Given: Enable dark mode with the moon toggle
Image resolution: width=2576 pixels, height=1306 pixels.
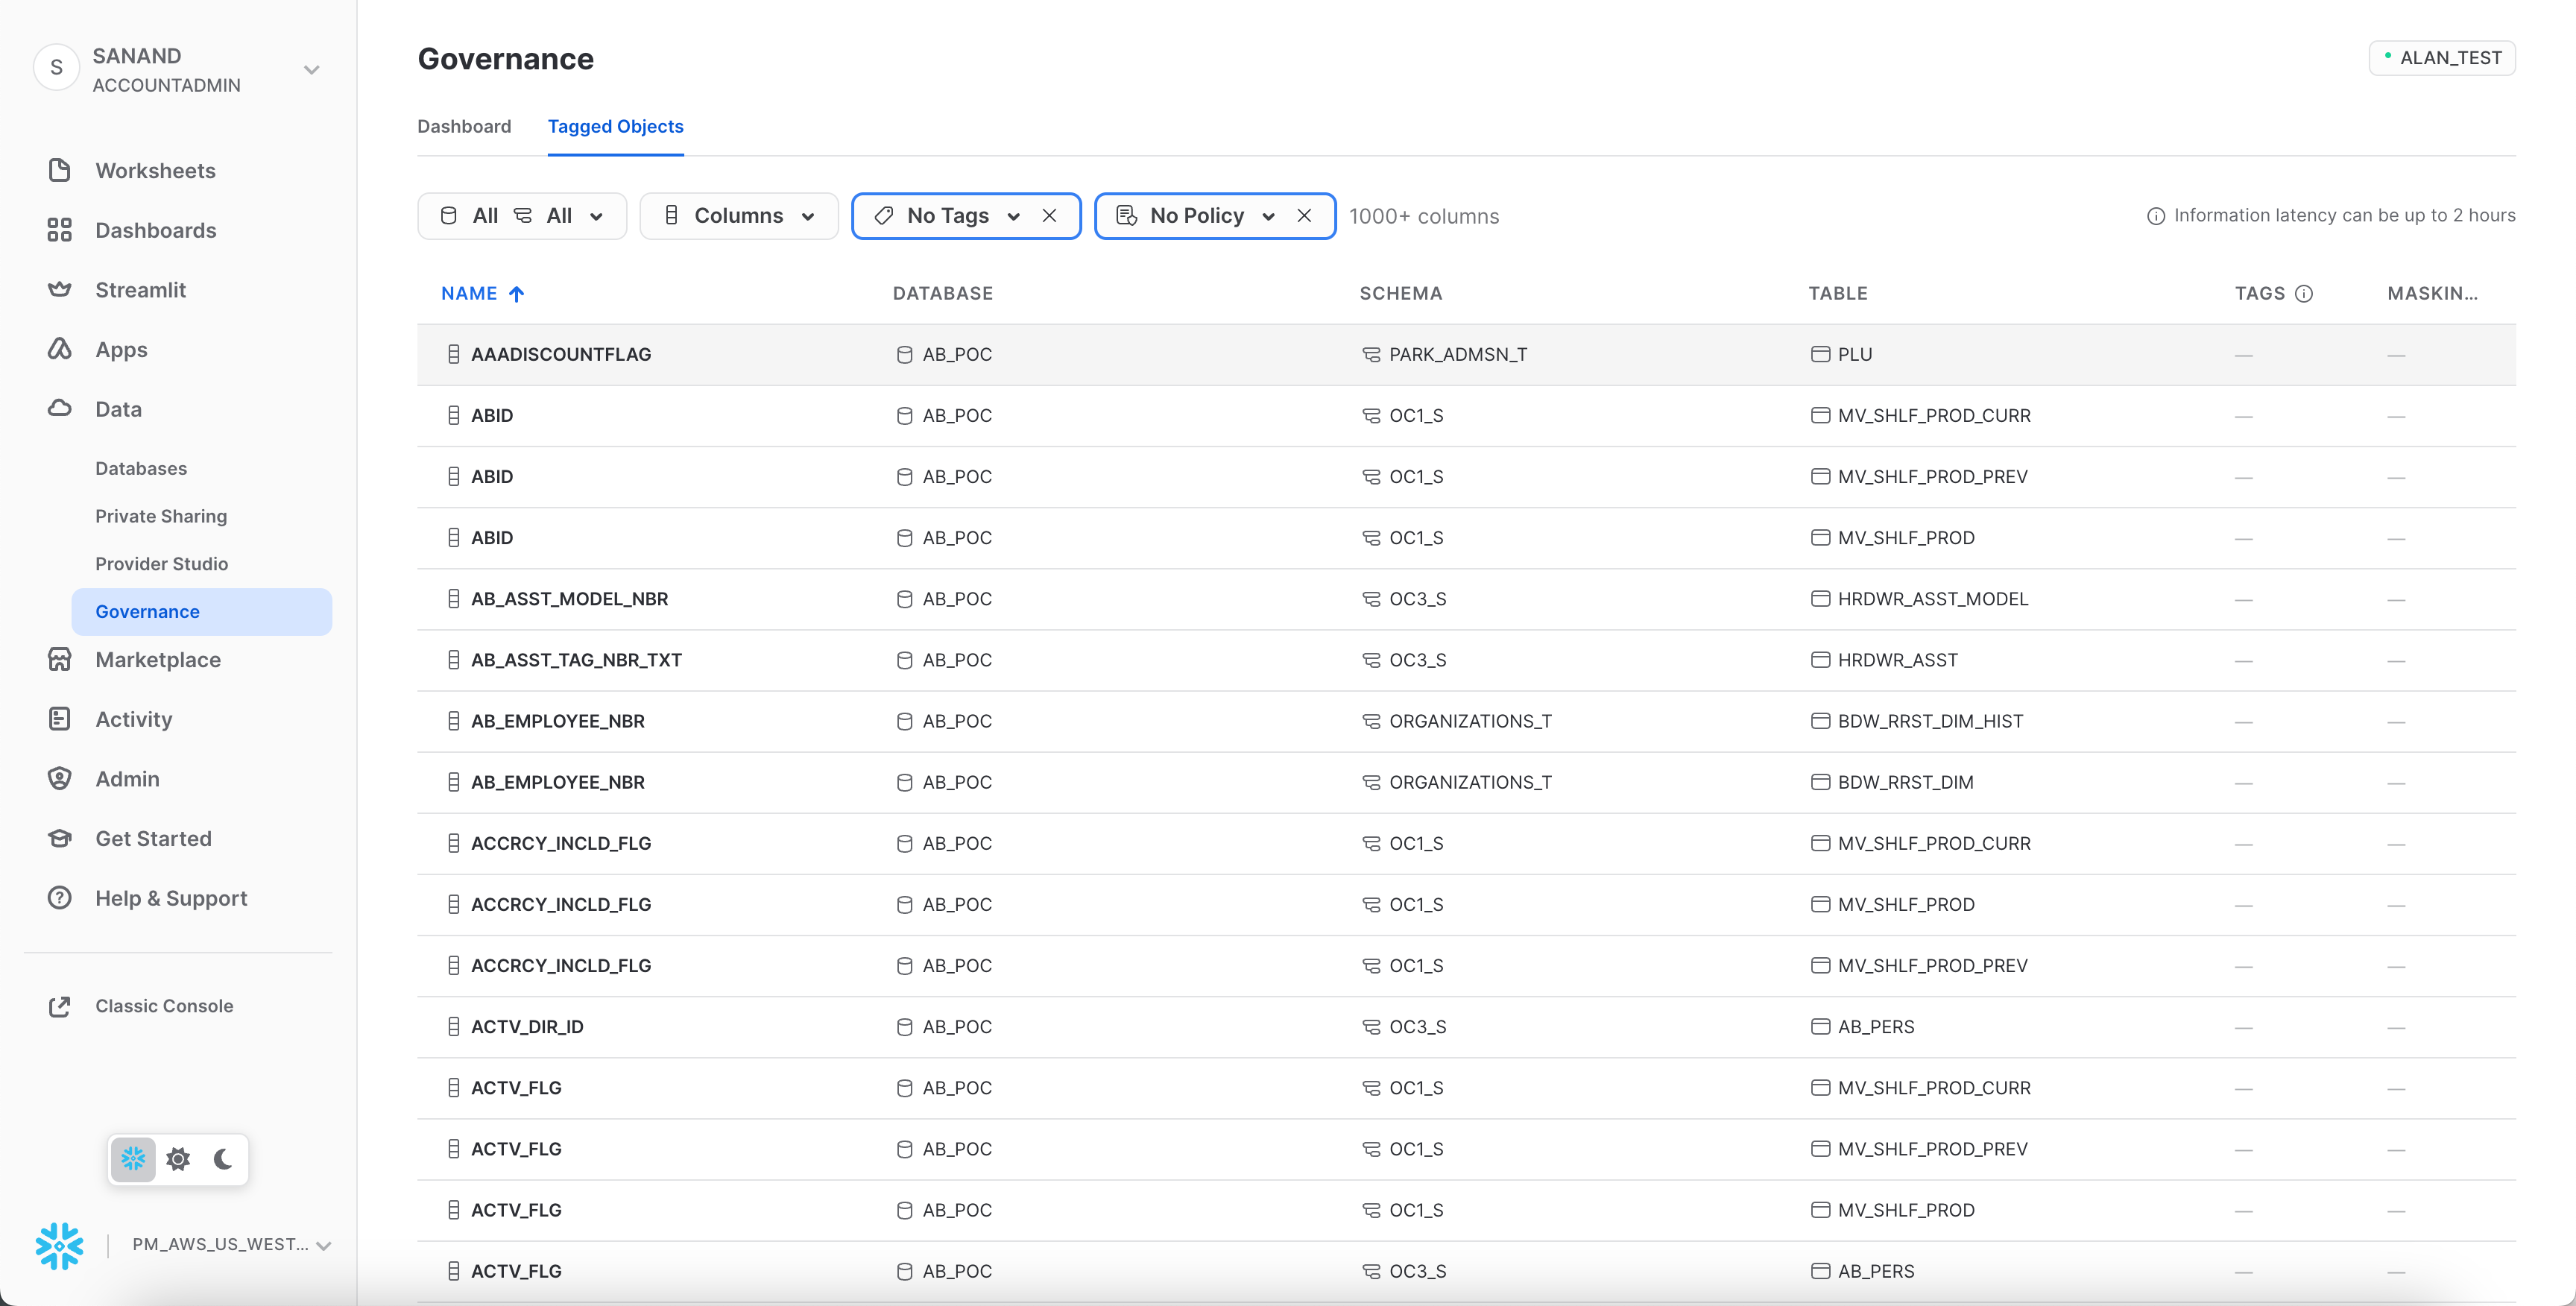Looking at the screenshot, I should point(222,1159).
